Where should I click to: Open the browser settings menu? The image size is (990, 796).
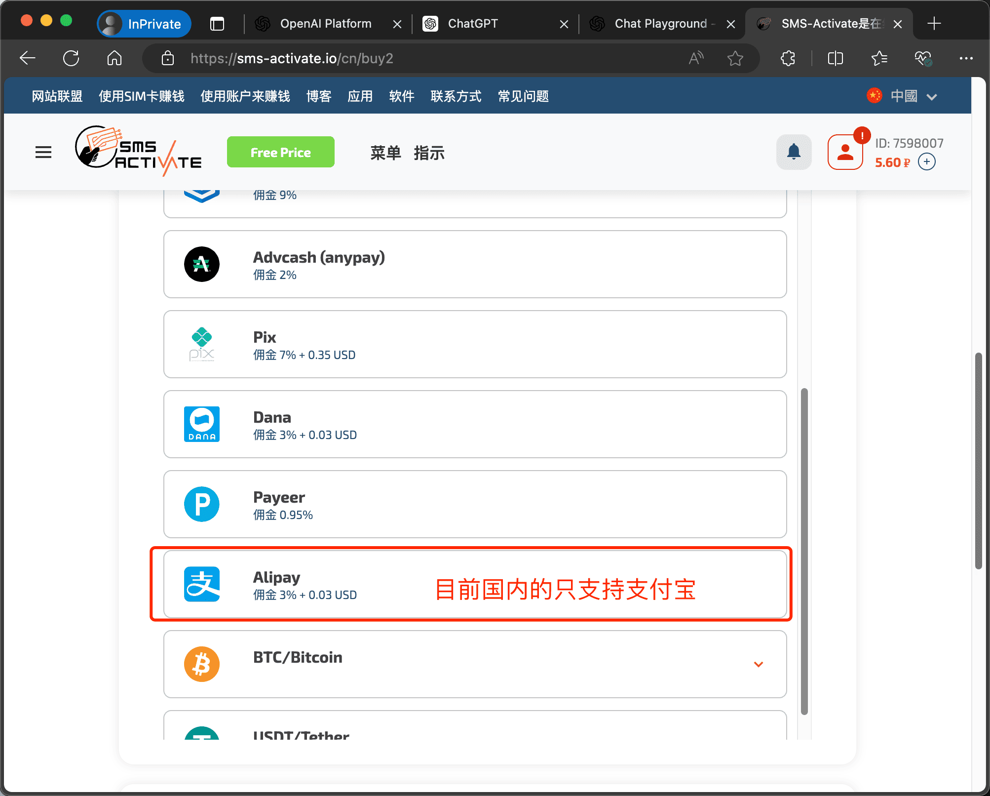click(966, 58)
